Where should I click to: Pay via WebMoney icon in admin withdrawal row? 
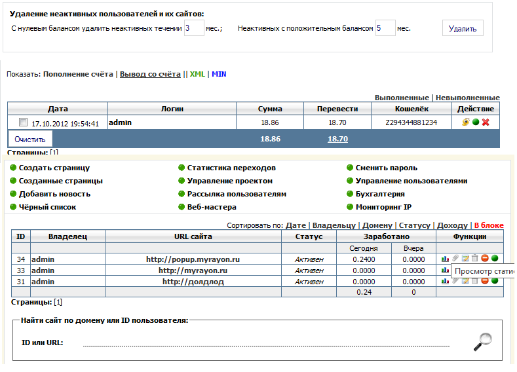click(x=466, y=122)
